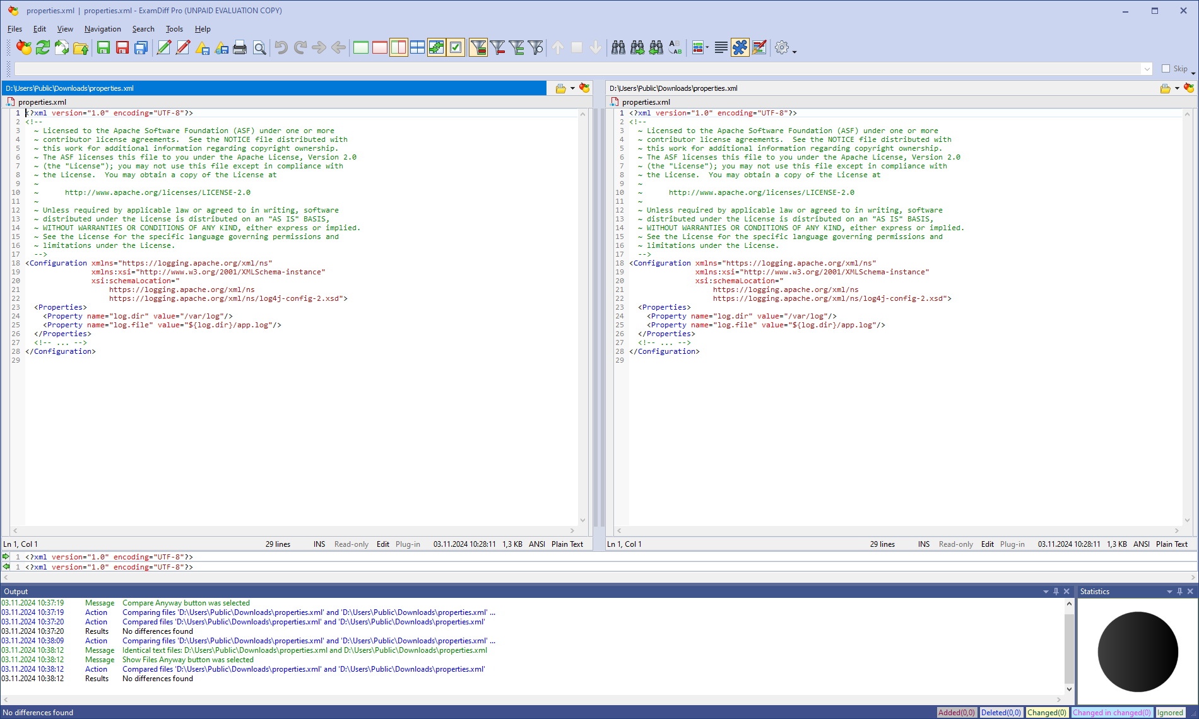
Task: Click the Find binoculars icon
Action: pyautogui.click(x=618, y=47)
